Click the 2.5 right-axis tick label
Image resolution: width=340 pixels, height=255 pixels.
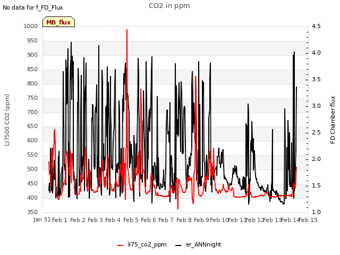point(316,132)
